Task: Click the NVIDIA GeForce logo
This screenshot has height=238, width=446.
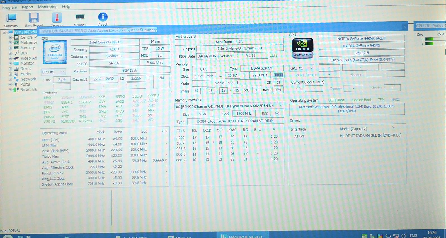Action: point(303,48)
